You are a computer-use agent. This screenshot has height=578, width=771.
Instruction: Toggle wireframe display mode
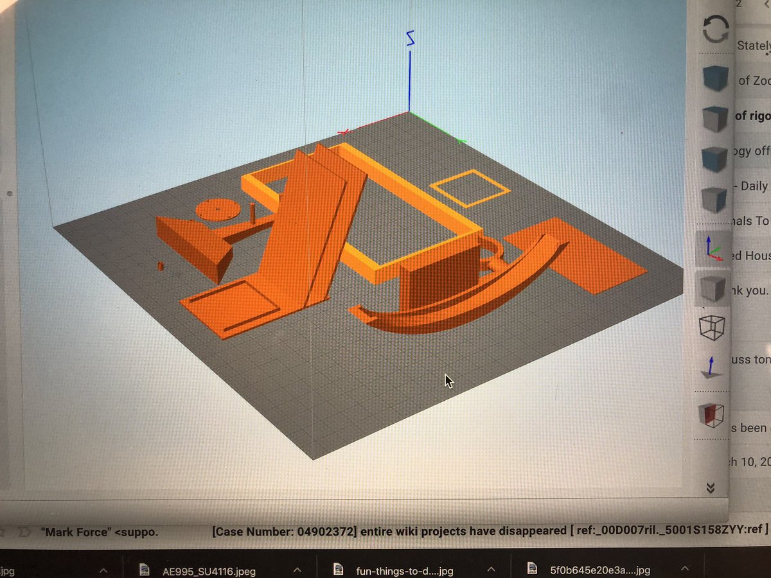click(x=713, y=329)
